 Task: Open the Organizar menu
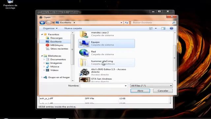coord(50,28)
